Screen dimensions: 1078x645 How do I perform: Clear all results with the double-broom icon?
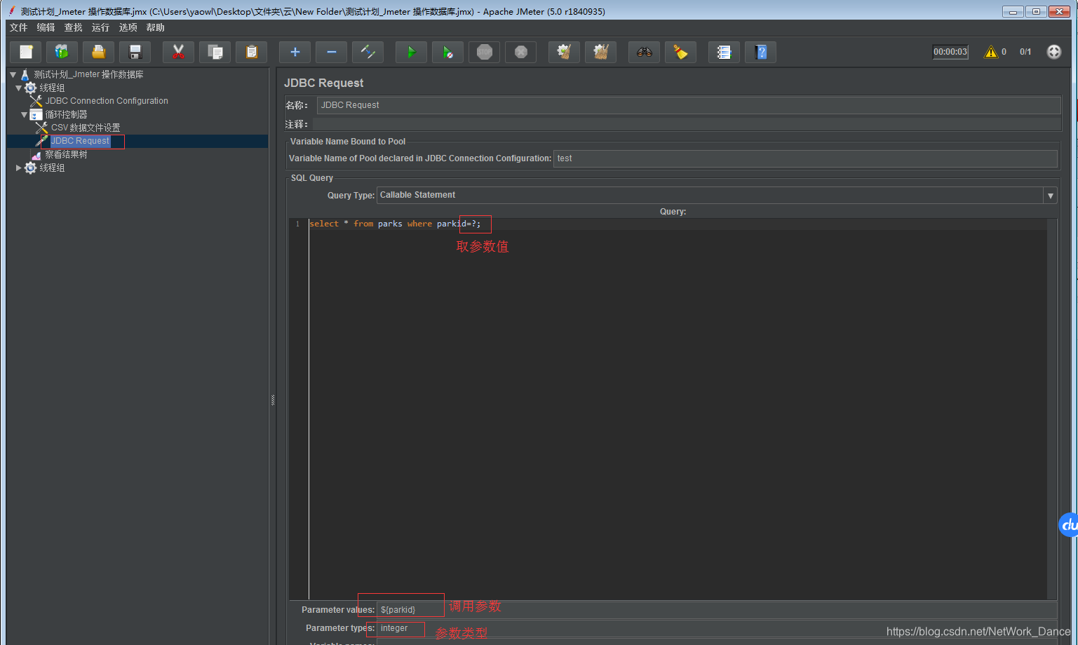(601, 52)
